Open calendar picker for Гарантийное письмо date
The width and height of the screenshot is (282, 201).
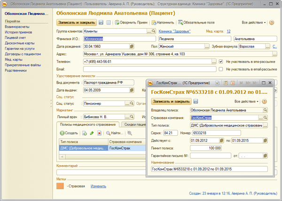coord(265,156)
